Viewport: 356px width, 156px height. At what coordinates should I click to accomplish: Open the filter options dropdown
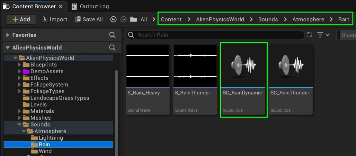point(323,35)
